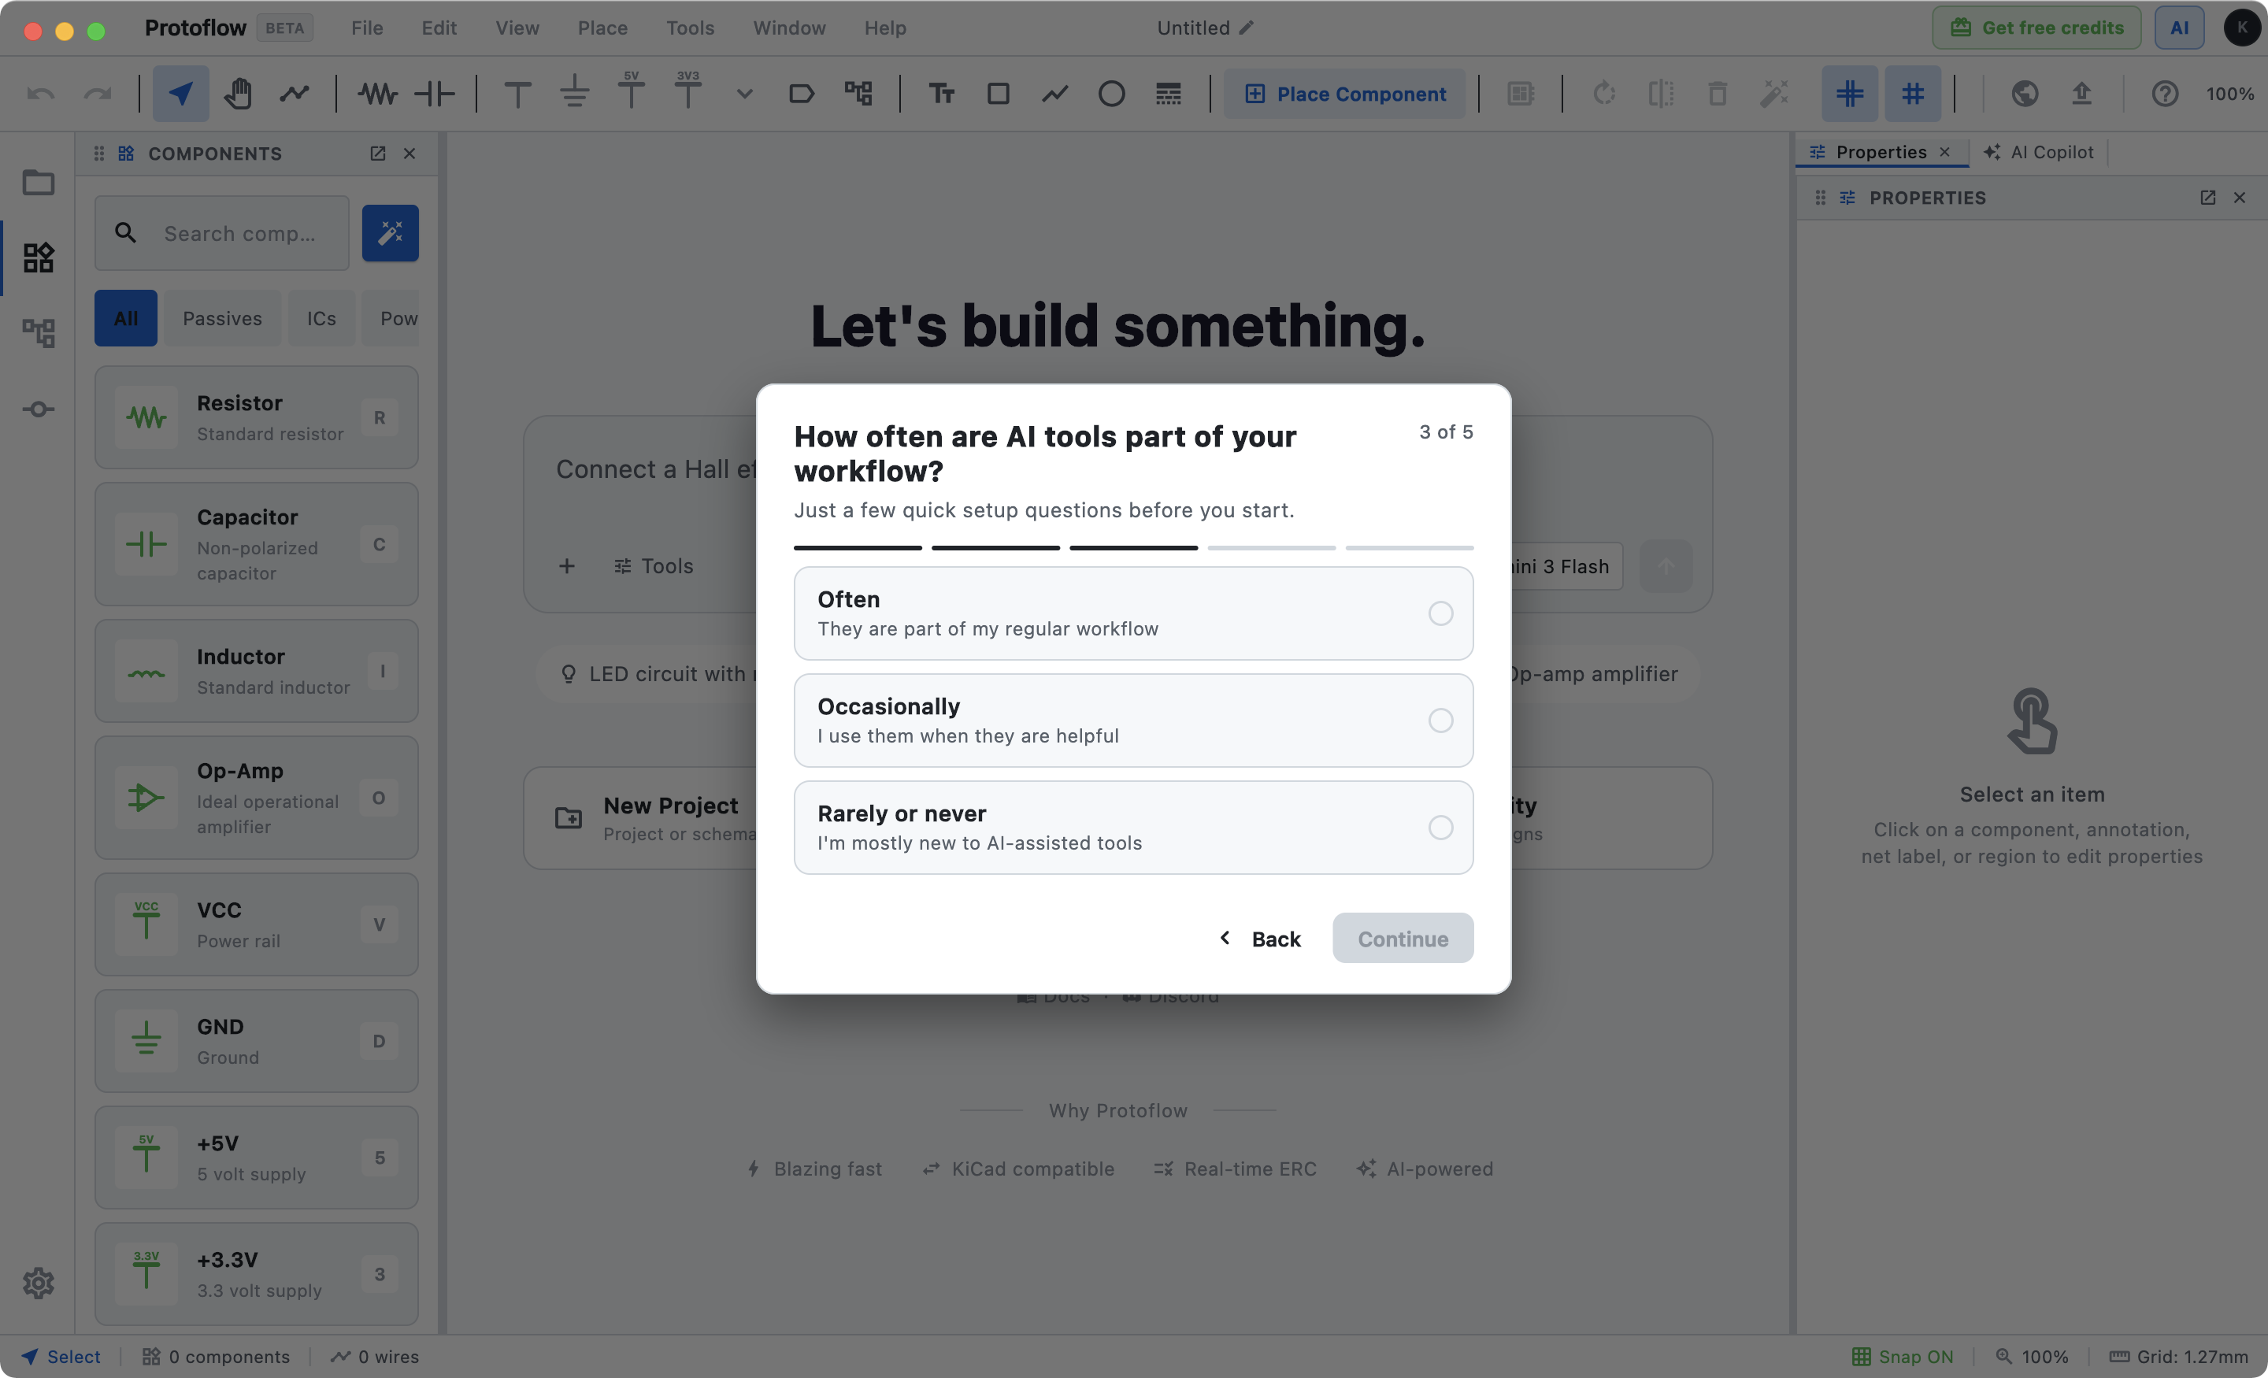Image resolution: width=2268 pixels, height=1378 pixels.
Task: Close the Components panel
Action: tap(409, 153)
